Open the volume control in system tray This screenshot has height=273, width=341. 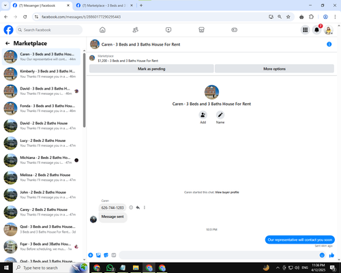pyautogui.click(x=297, y=268)
